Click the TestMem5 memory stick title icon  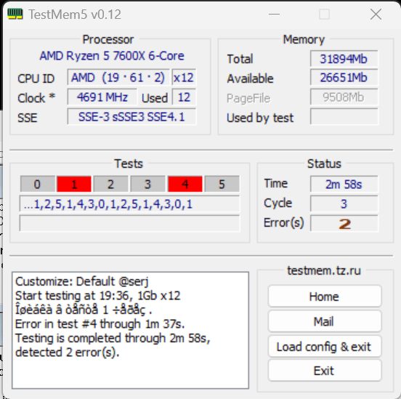(x=15, y=14)
